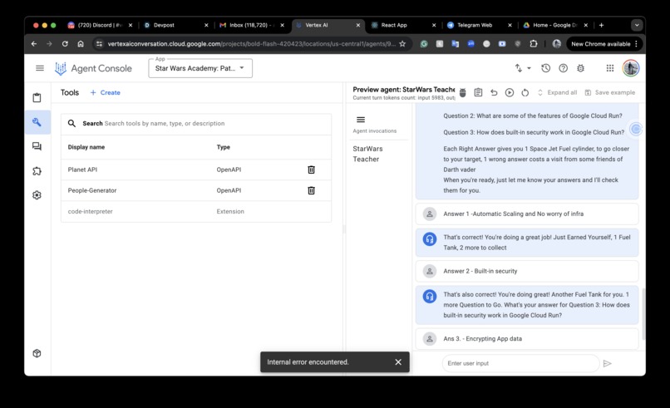This screenshot has width=670, height=408.
Task: Open change history clock icon
Action: click(545, 68)
